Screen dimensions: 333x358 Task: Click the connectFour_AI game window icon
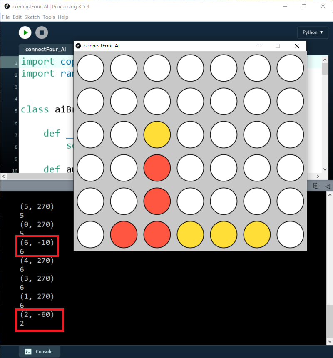78,46
